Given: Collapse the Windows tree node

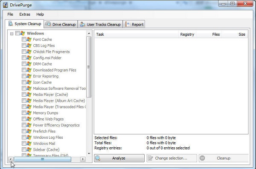Looking at the screenshot, I should click(x=12, y=34).
